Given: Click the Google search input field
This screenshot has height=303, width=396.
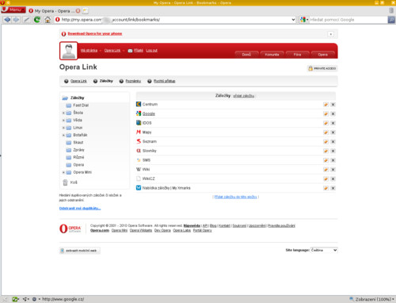Looking at the screenshot, I should point(348,20).
